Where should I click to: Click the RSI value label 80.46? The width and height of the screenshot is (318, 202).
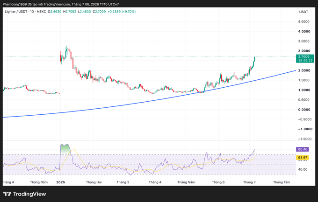tap(303, 149)
